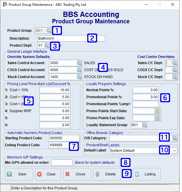The width and height of the screenshot is (182, 192).
Task: Save the product group
Action: coord(19,174)
